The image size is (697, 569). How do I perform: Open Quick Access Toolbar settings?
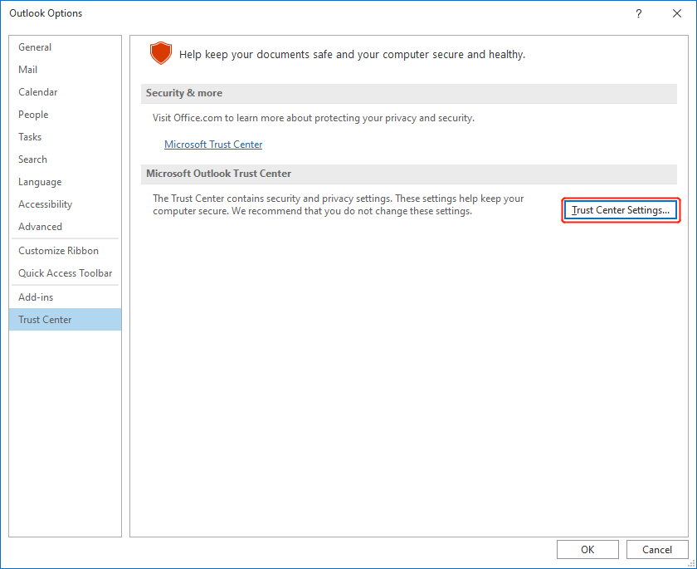click(66, 273)
